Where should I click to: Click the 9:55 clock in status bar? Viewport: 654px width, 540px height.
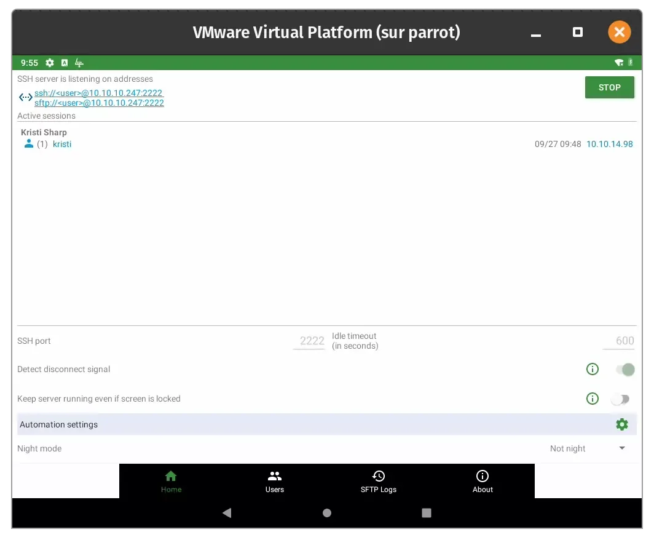click(x=30, y=63)
